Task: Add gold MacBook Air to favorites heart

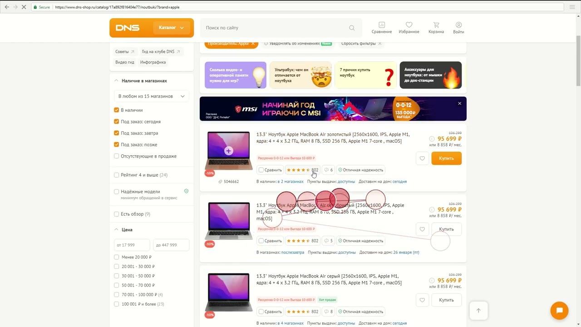Action: point(422,159)
